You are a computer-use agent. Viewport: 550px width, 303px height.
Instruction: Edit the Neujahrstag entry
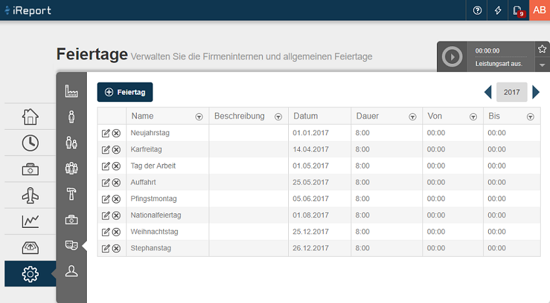click(105, 133)
